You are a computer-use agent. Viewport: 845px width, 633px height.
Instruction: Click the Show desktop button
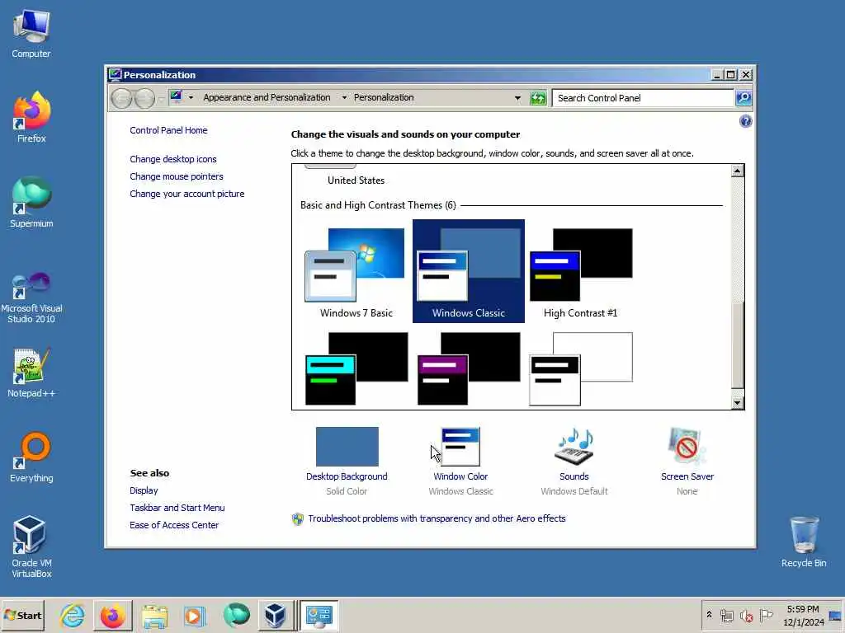point(836,615)
